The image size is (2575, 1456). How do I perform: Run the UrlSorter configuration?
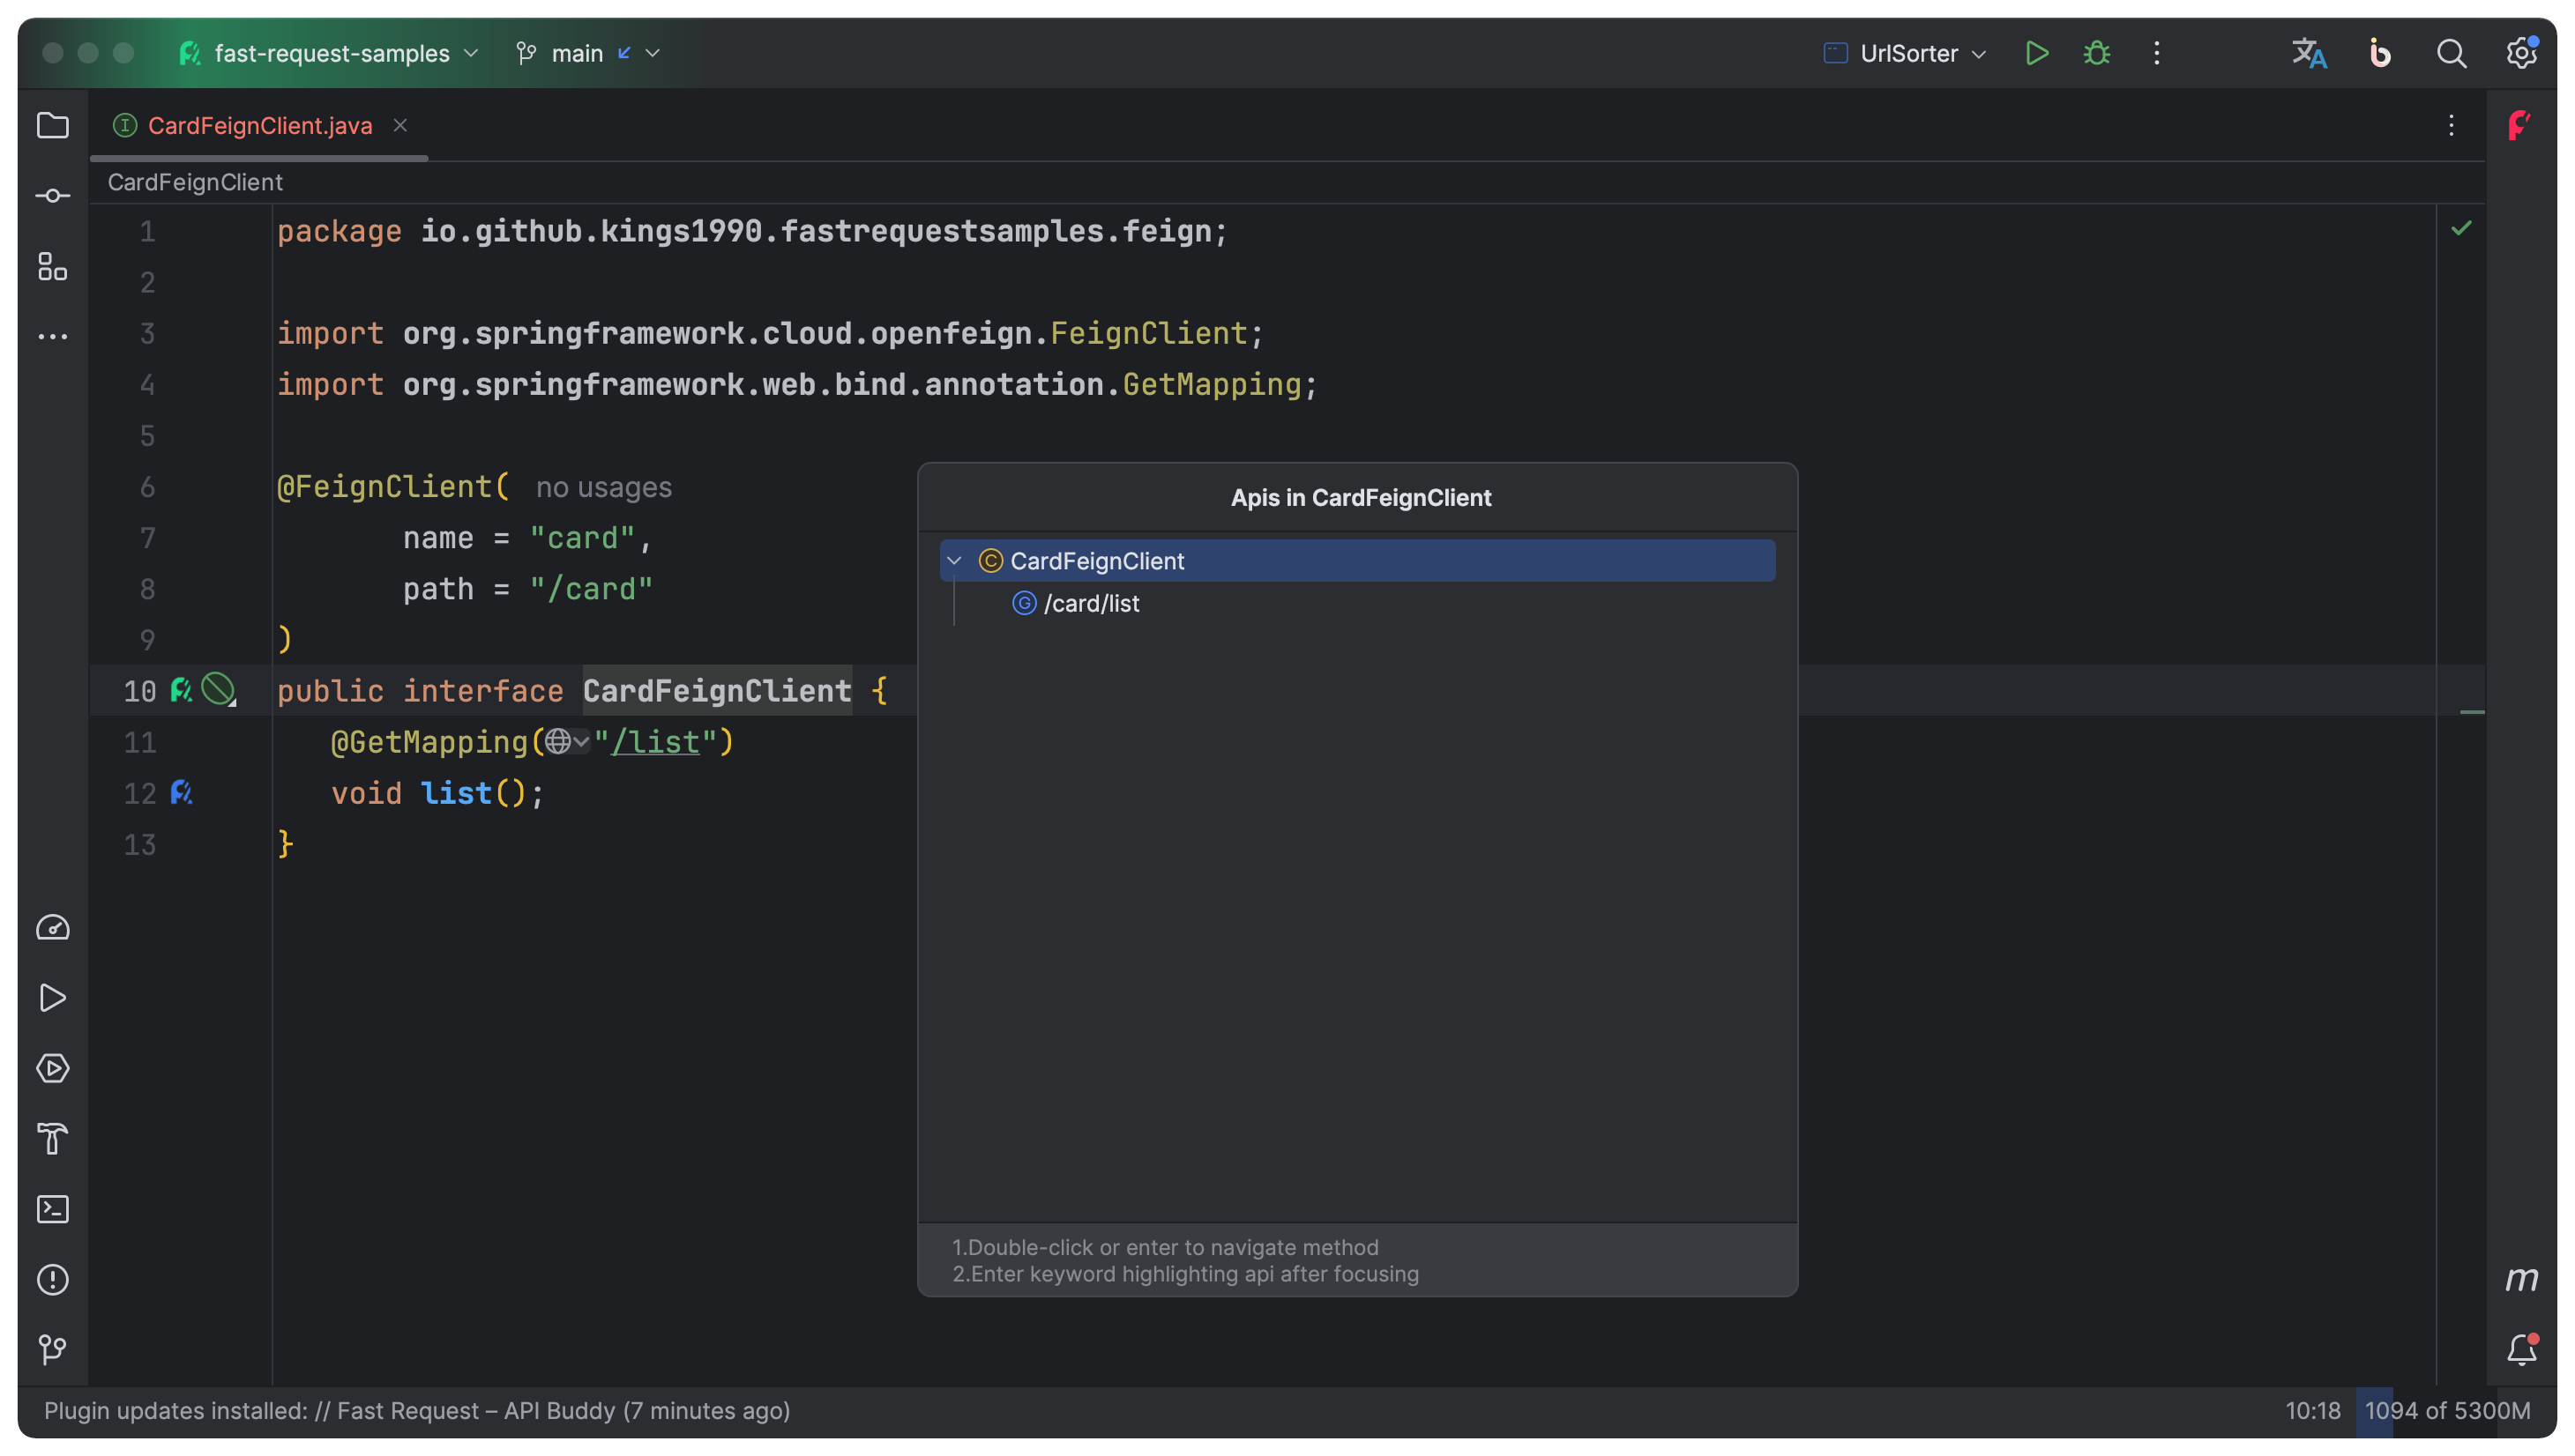pyautogui.click(x=2037, y=53)
